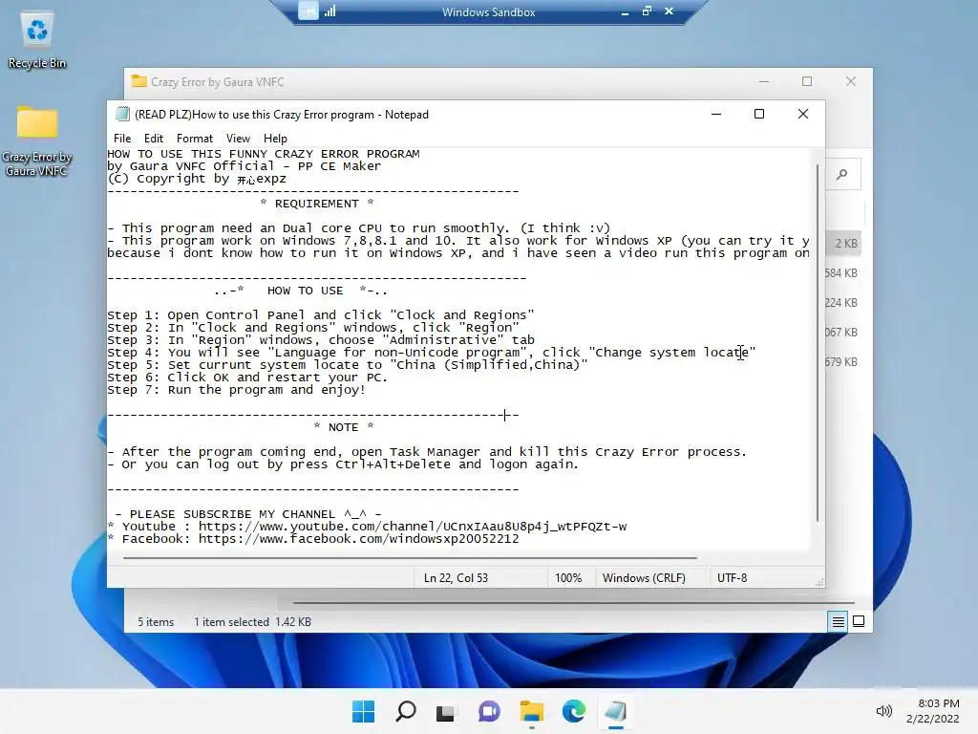The width and height of the screenshot is (978, 734).
Task: Click the Explorer horizontal scrollbar
Action: (x=574, y=603)
